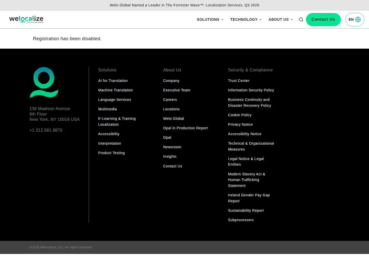The height and width of the screenshot is (256, 369).
Task: Open the Insights link
Action: click(x=170, y=156)
